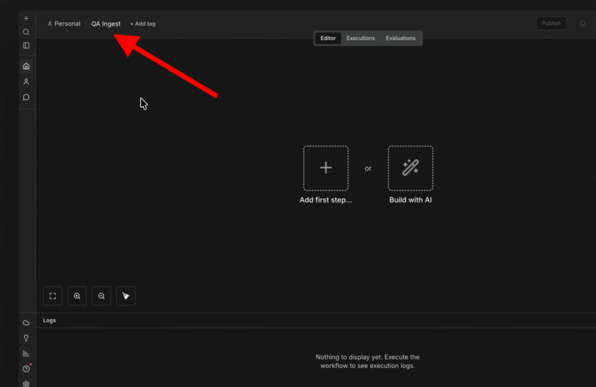
Task: Click the Add first step placeholder
Action: pyautogui.click(x=326, y=168)
